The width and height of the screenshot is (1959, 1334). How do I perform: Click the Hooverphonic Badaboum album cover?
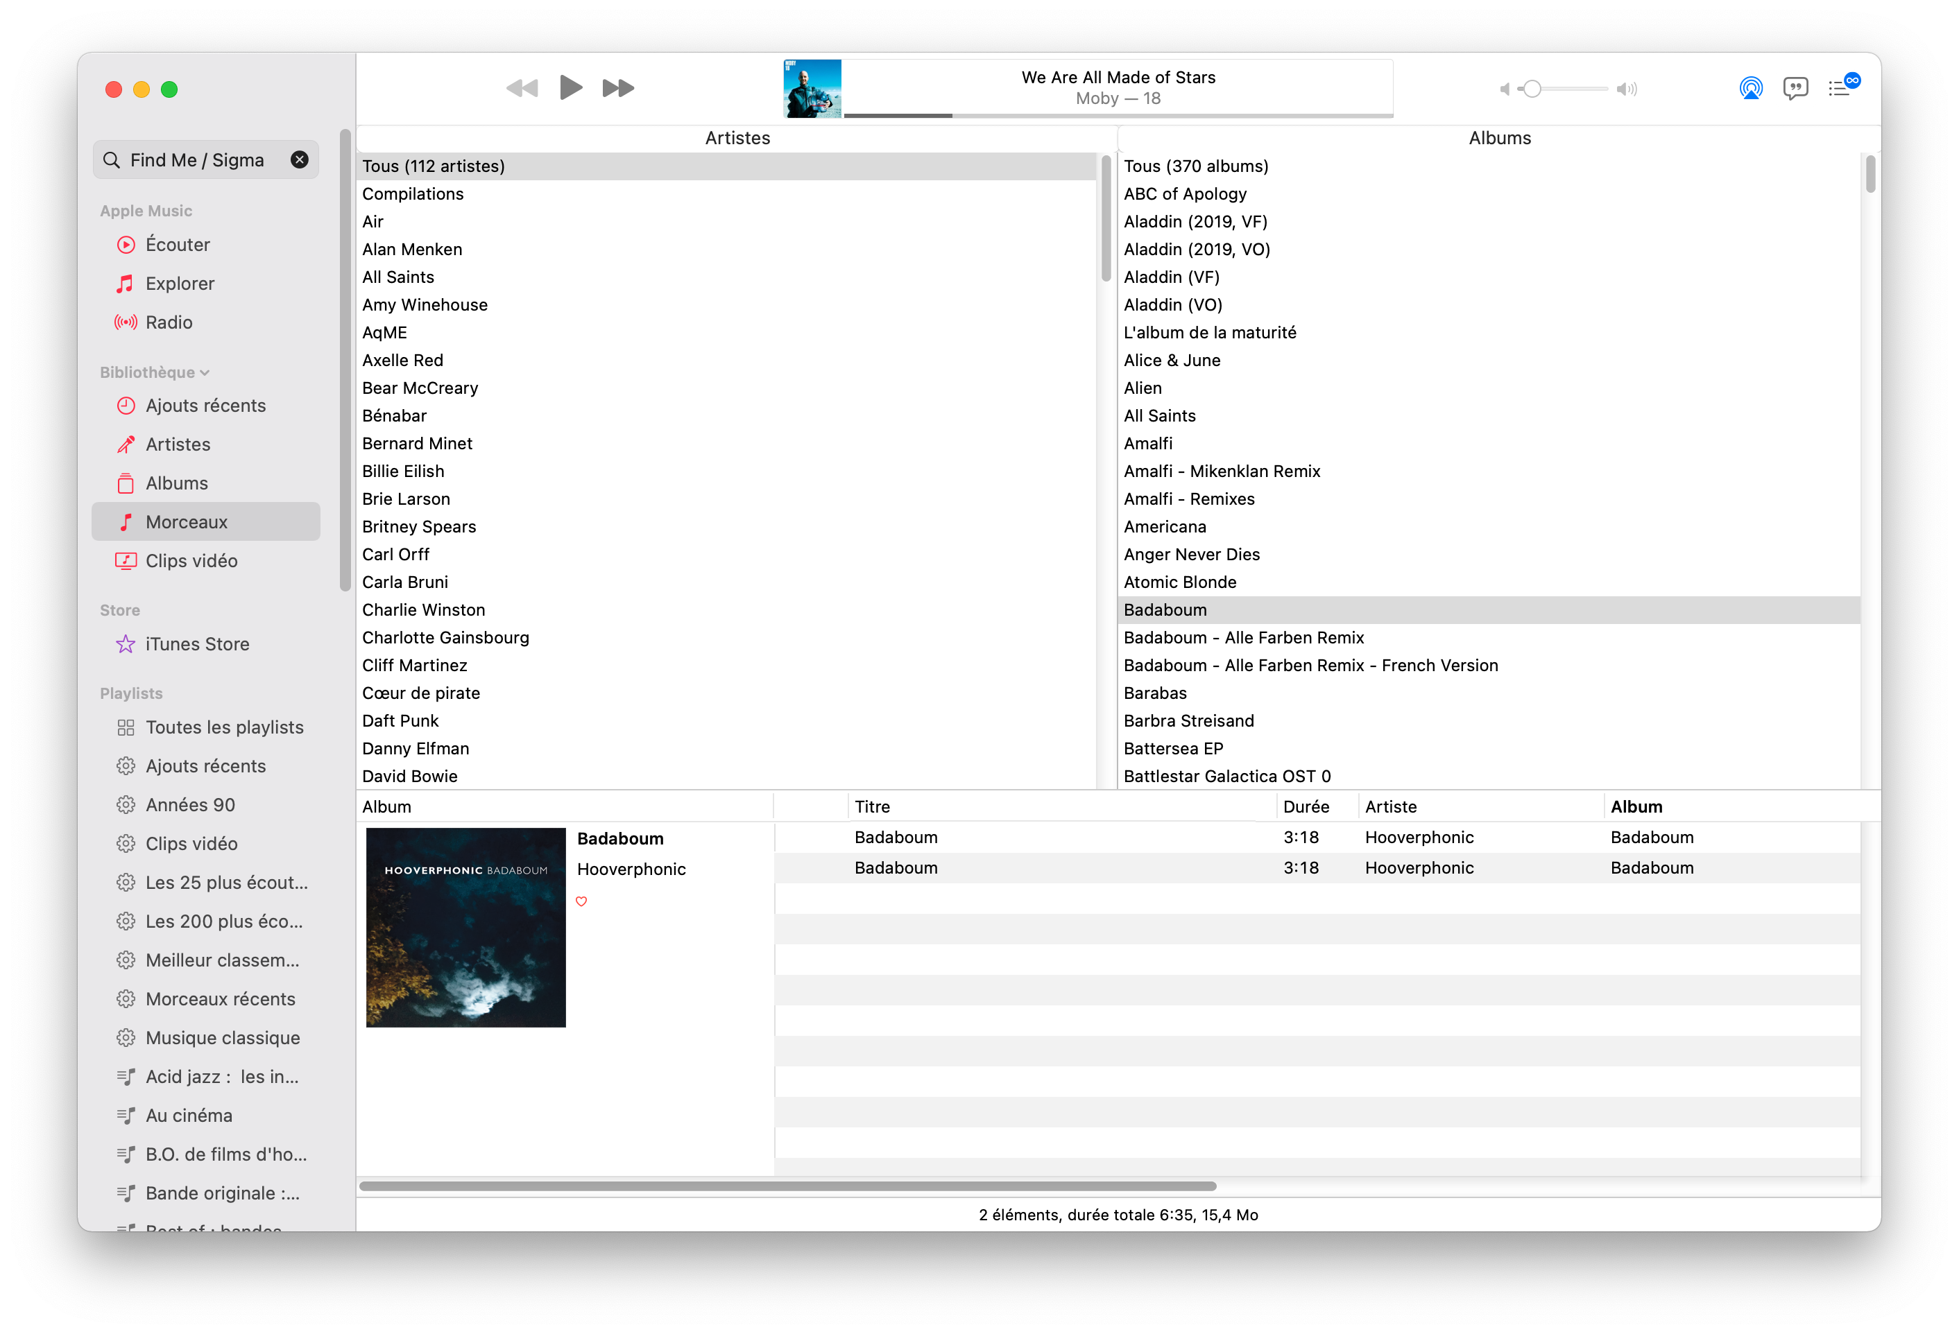coord(466,927)
